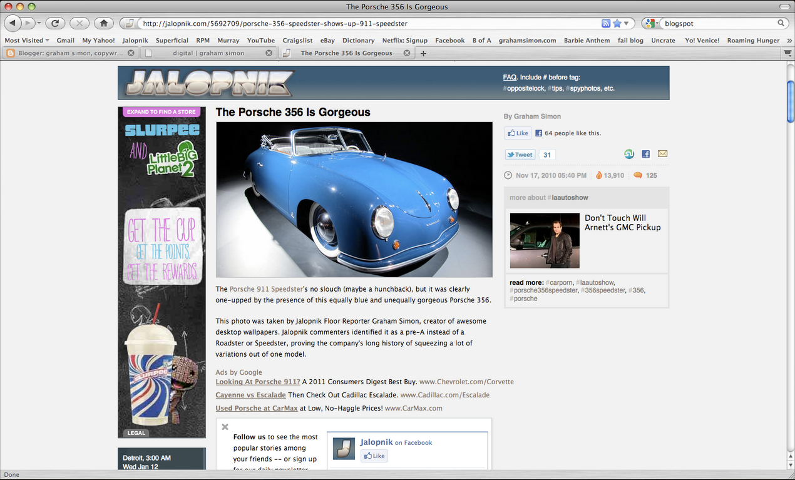Image resolution: width=795 pixels, height=480 pixels.
Task: Like Jalopnik in the Facebook widget
Action: (374, 456)
